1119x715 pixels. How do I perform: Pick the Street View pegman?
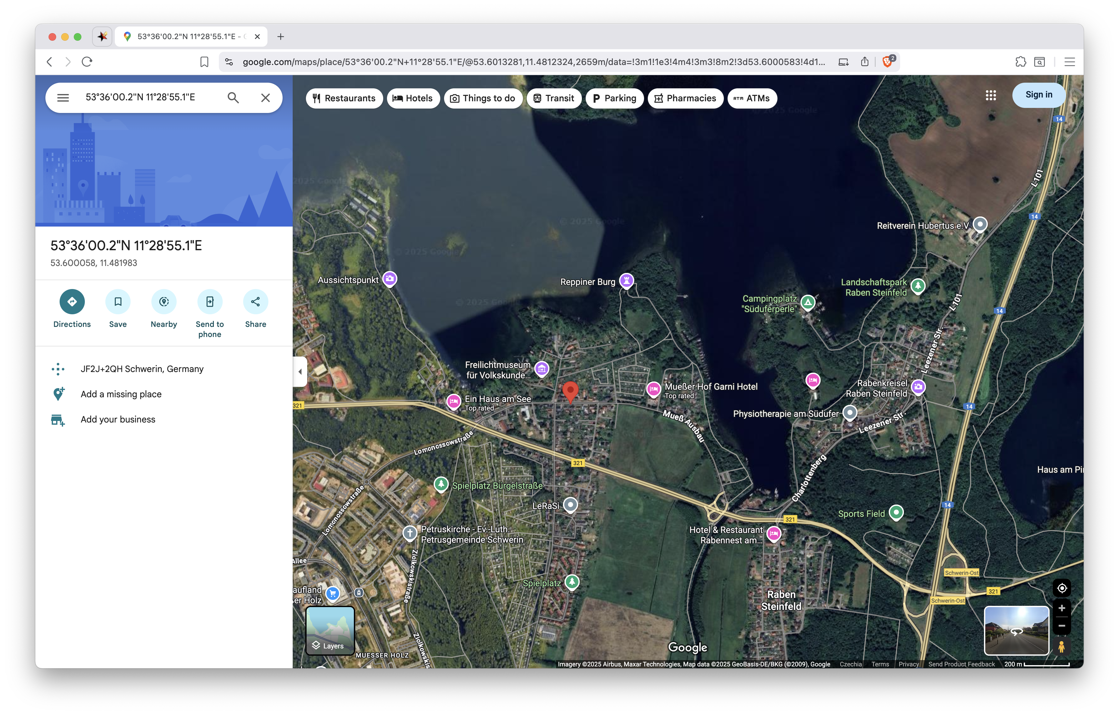coord(1061,647)
